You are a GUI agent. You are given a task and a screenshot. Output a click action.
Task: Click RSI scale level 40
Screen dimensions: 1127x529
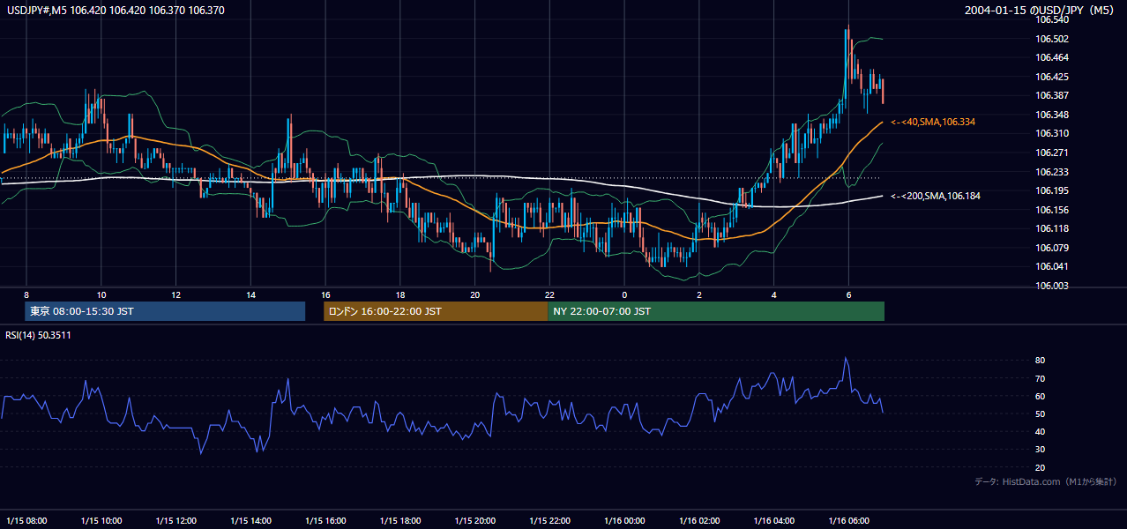pyautogui.click(x=1040, y=431)
